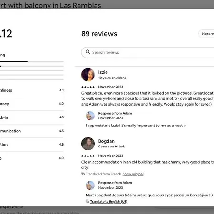Click the Check-in rating row with 4.5

click(x=32, y=117)
